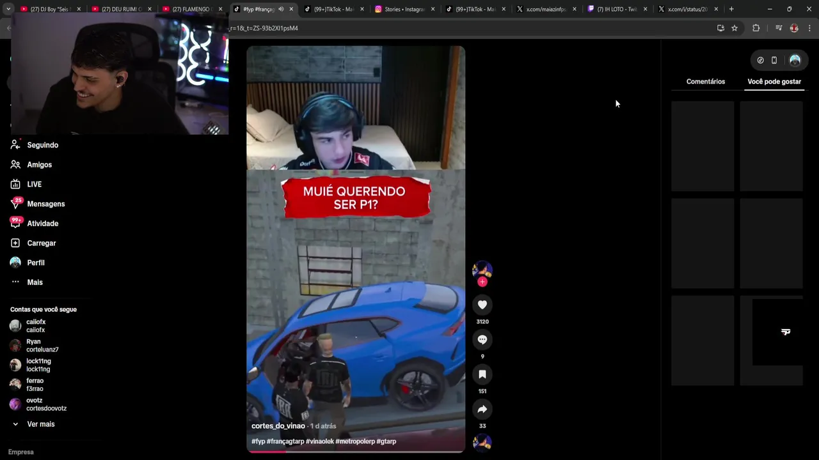Open profile avatar in top-right pill
The height and width of the screenshot is (460, 819).
pos(795,60)
